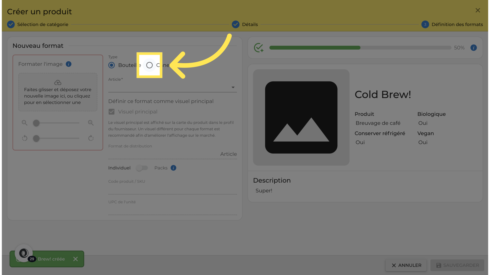490x275 pixels.
Task: Click the SAUVEGARDER button
Action: (457, 265)
